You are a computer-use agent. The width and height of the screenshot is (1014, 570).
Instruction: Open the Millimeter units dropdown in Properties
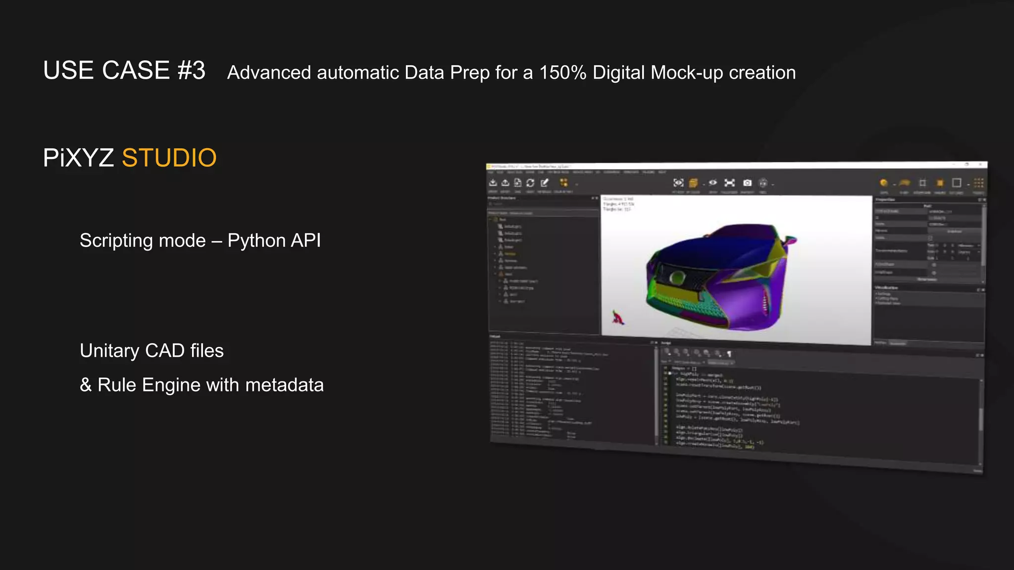(969, 245)
